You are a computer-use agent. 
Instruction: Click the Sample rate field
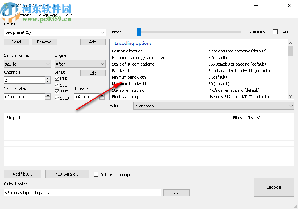[x=24, y=97]
